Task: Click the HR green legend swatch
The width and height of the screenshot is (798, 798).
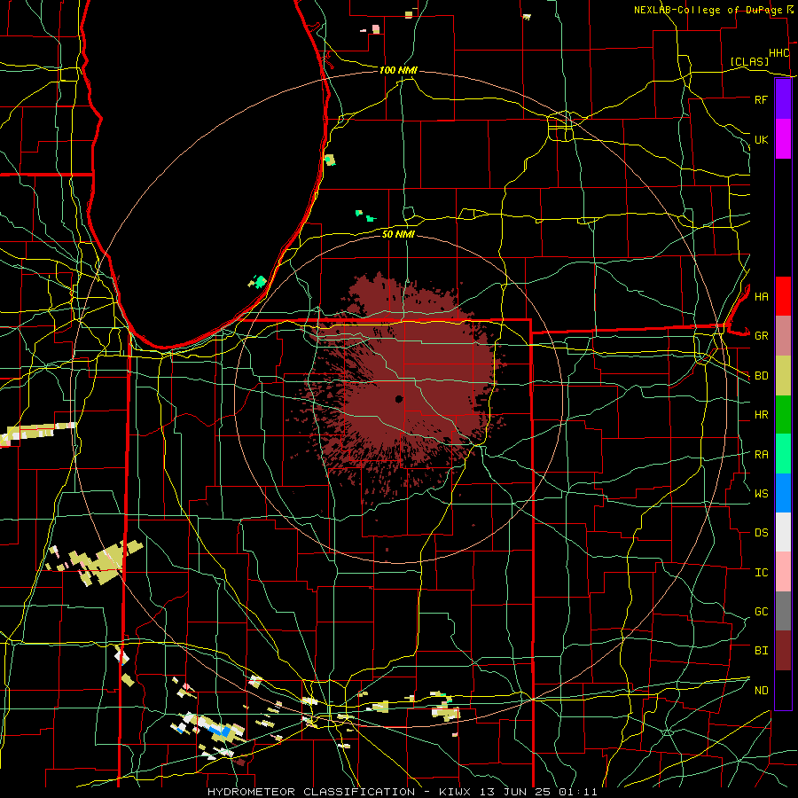Action: pyautogui.click(x=783, y=415)
